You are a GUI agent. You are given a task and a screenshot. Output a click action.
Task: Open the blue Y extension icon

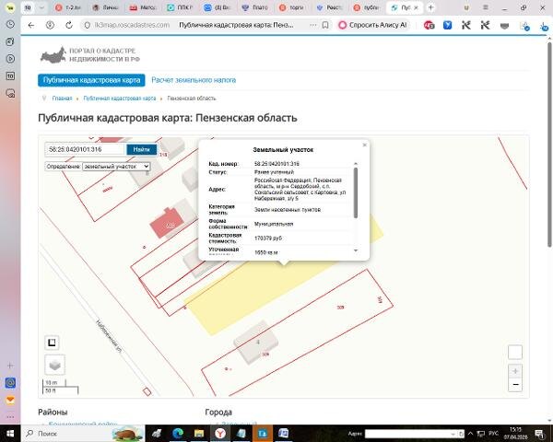click(x=448, y=25)
